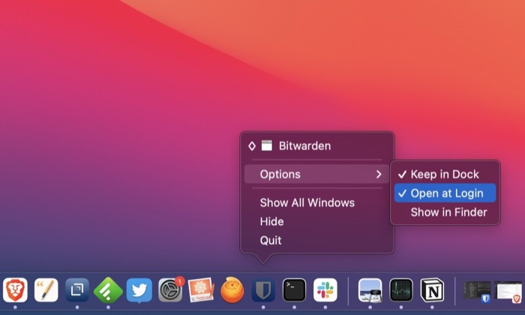Screen dimensions: 525x315
Task: Hide the Bitwarden application
Action: 271,221
